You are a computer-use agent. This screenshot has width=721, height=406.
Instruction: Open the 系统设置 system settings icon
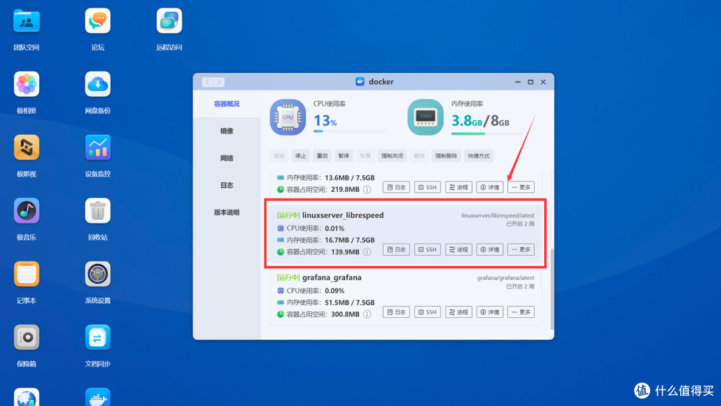pyautogui.click(x=97, y=274)
